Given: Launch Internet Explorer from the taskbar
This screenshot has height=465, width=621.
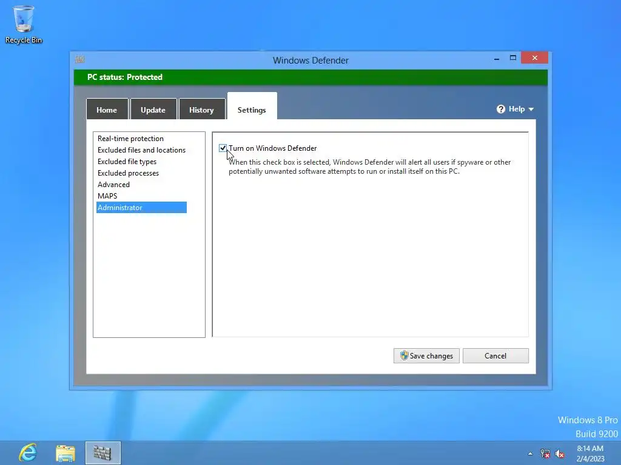Looking at the screenshot, I should pyautogui.click(x=28, y=453).
